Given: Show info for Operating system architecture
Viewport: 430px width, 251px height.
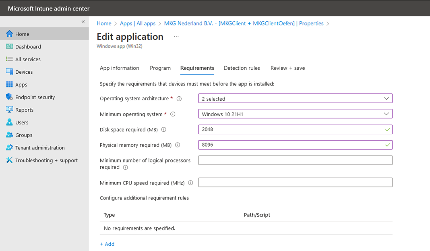Looking at the screenshot, I should [179, 98].
